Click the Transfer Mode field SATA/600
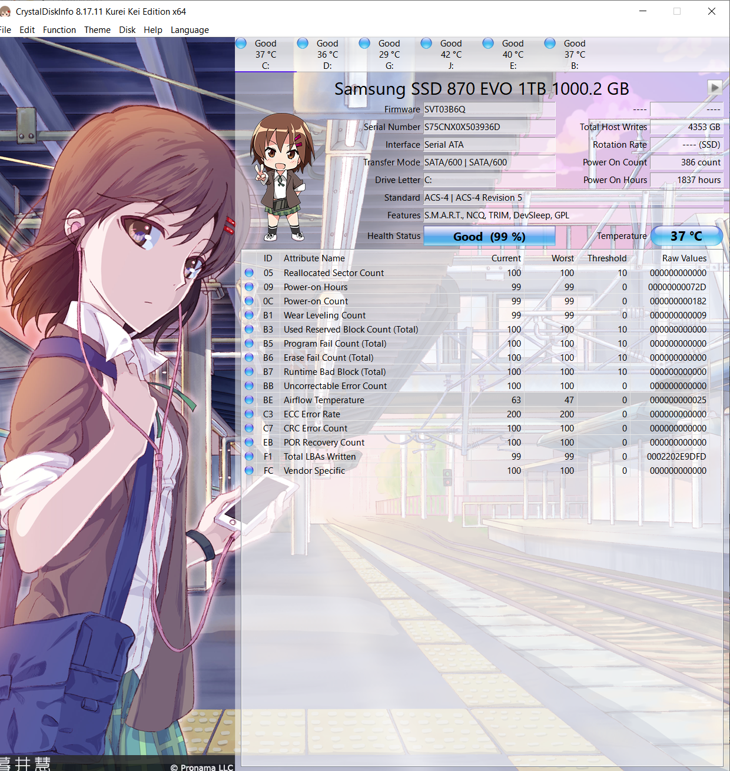 489,162
